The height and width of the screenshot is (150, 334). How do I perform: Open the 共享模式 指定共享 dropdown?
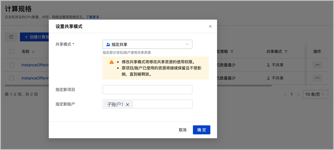click(x=147, y=44)
